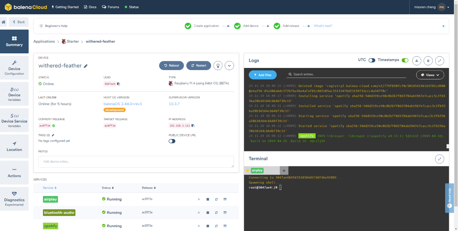Add a filter to logs

coord(263,75)
